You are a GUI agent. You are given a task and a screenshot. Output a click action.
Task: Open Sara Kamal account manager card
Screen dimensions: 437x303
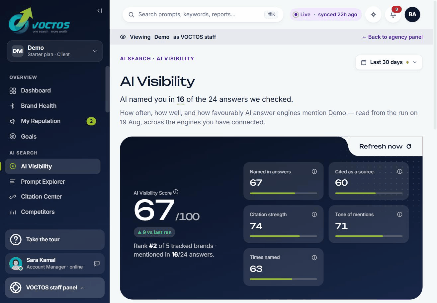(55, 263)
